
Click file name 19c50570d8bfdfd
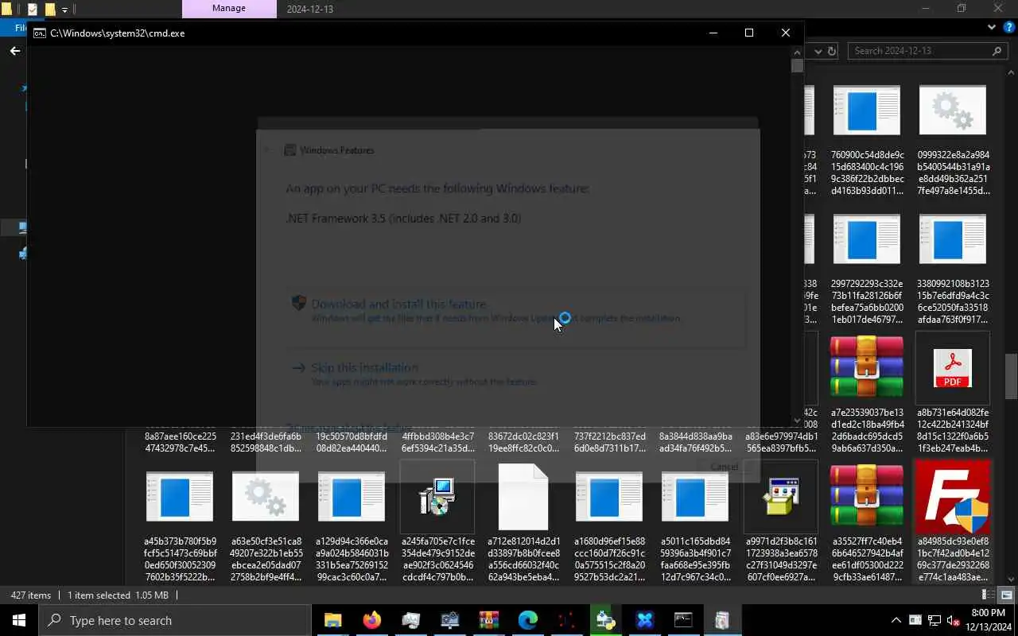351,442
